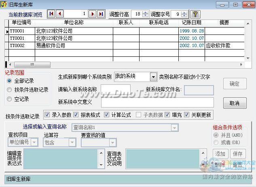Screen dimensions: 256x187
Task: Click the 保存 button
Action: 238,154
